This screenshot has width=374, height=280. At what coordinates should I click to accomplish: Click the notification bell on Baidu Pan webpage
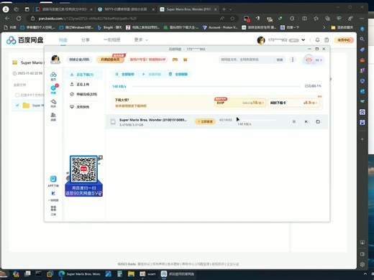click(317, 40)
